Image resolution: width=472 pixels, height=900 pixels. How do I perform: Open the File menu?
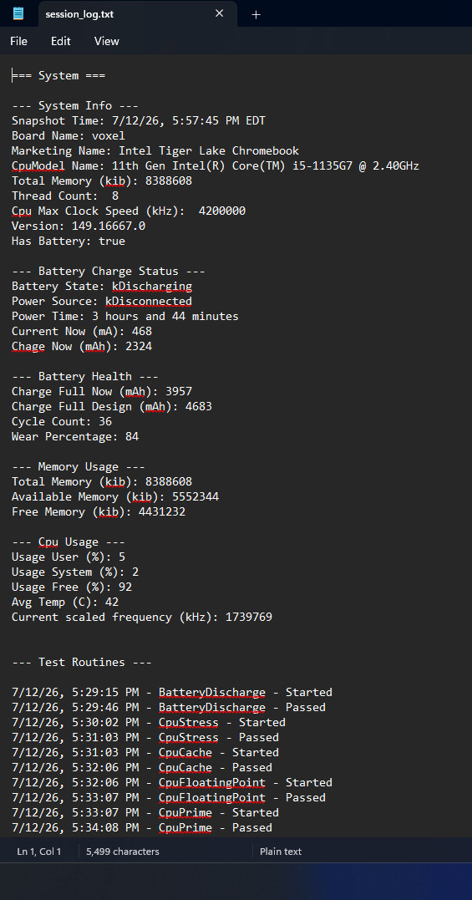[x=19, y=41]
